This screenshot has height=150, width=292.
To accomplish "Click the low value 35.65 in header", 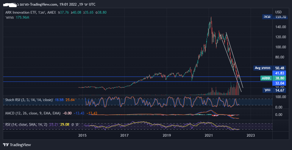I will click(89, 12).
